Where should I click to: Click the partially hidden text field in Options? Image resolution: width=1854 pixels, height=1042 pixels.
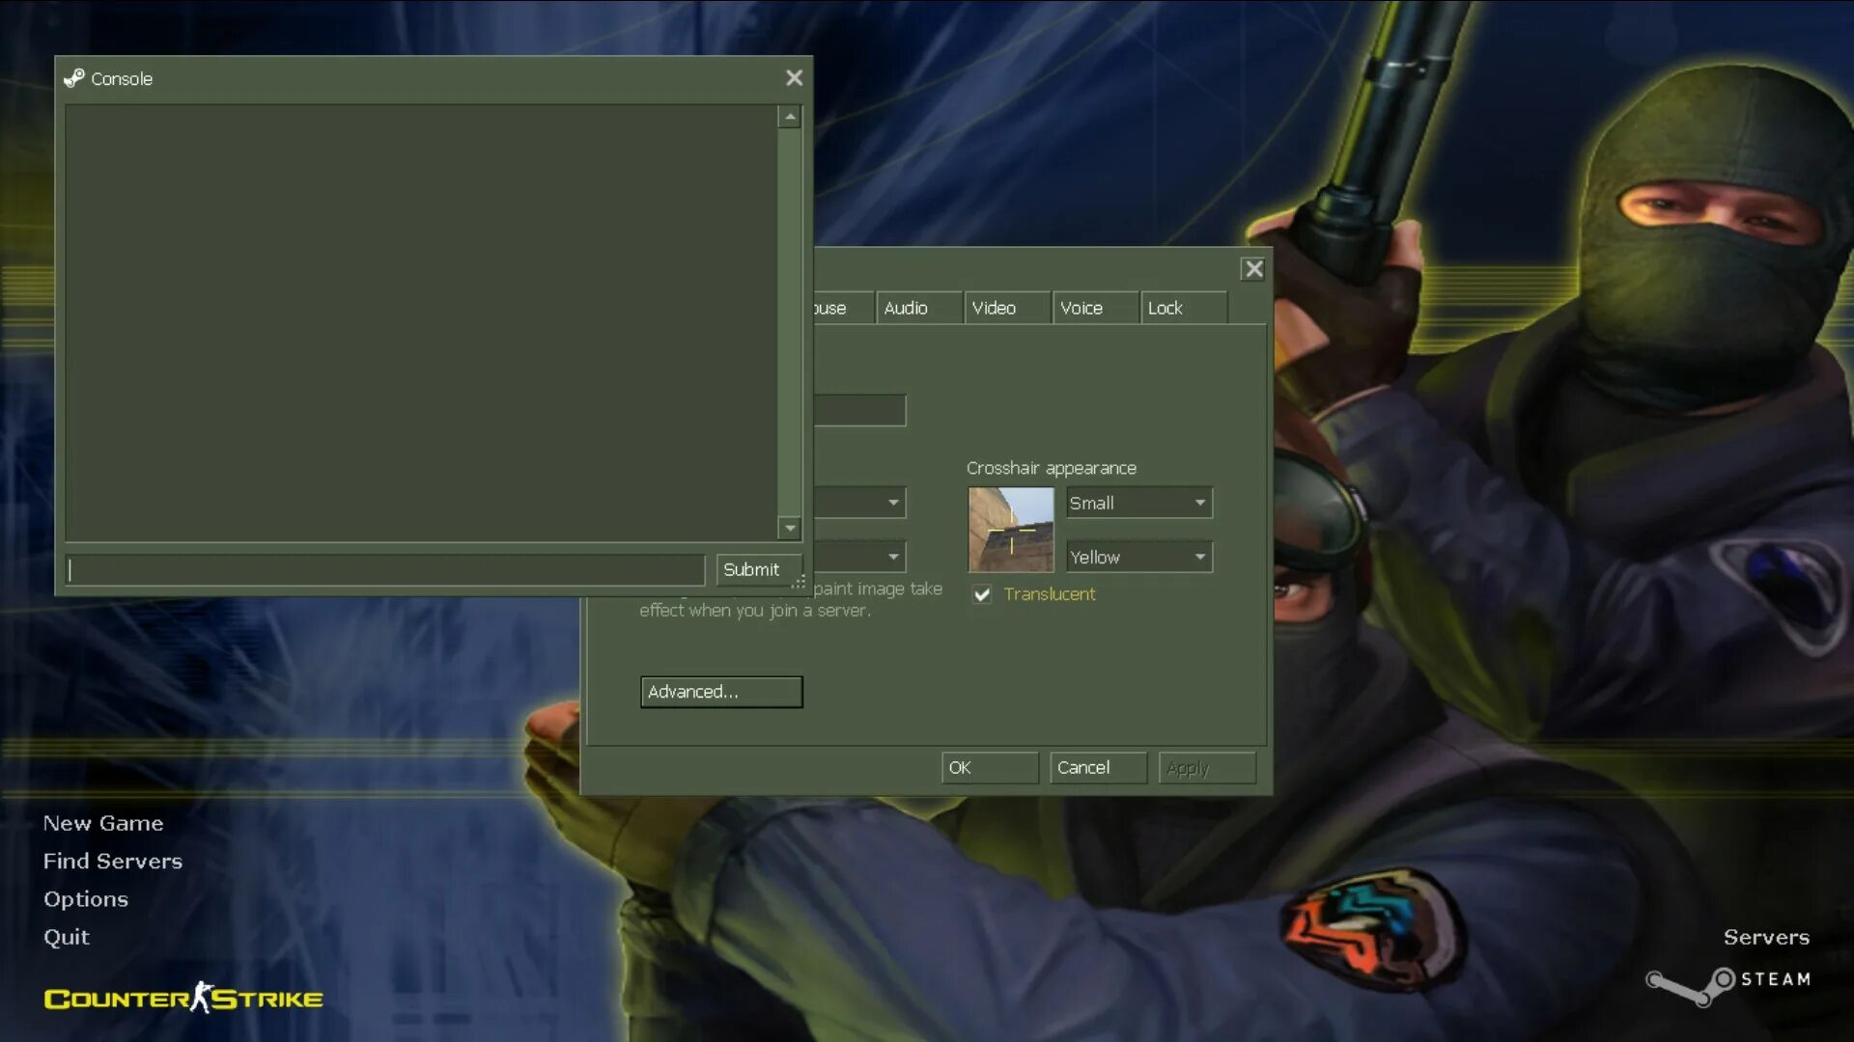pos(859,410)
